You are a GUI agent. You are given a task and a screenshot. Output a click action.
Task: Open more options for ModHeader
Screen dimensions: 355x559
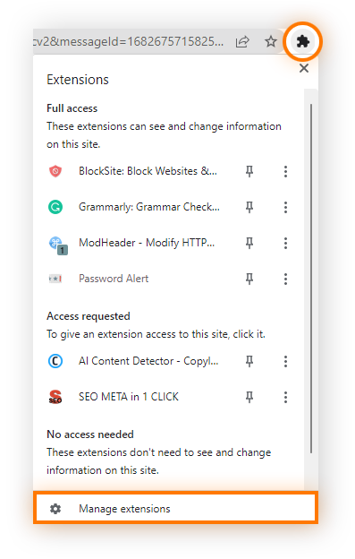click(285, 243)
